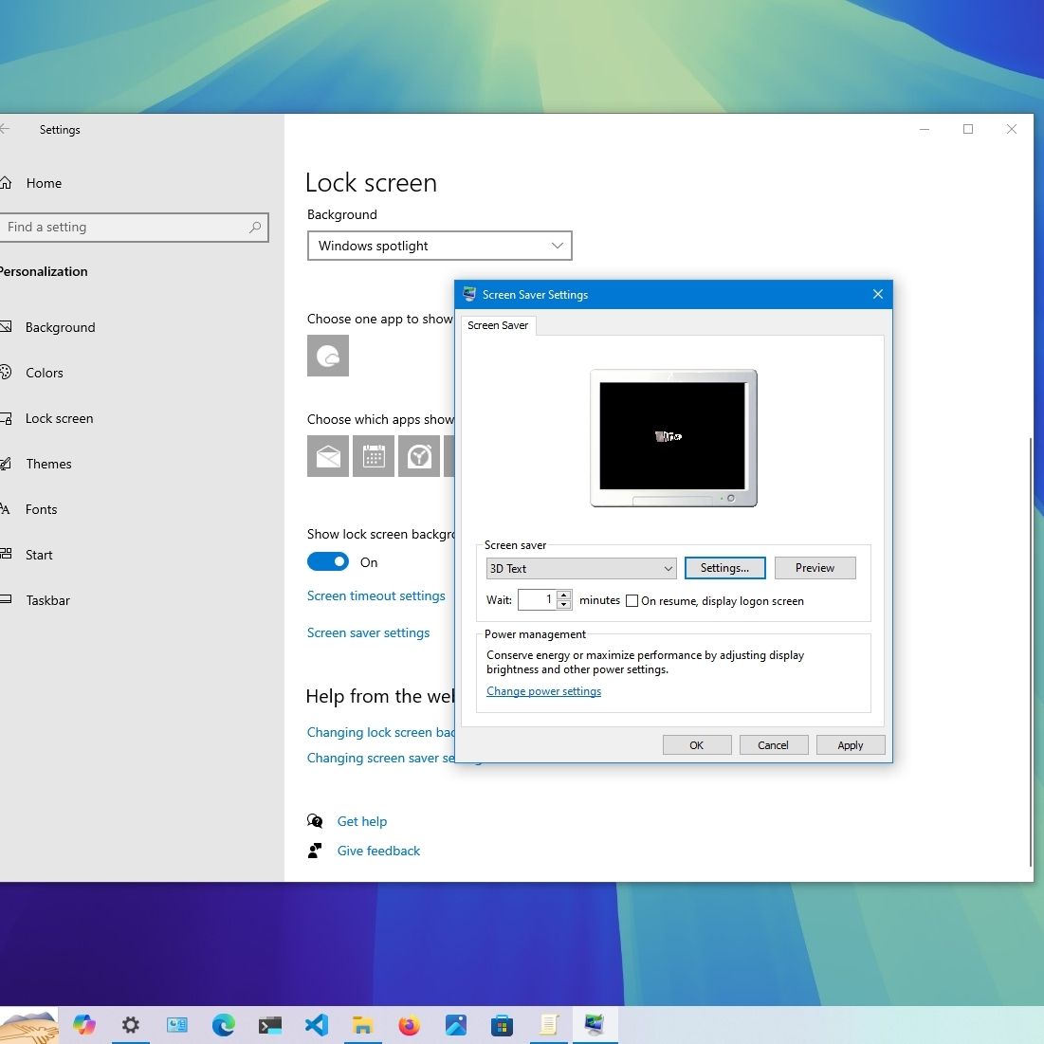Click Preview to test the screen saver
Viewport: 1044px width, 1044px height.
coord(815,568)
